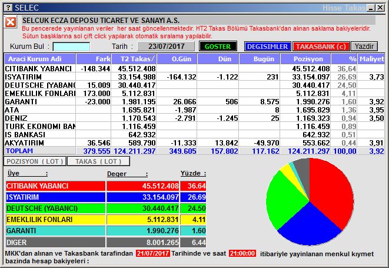Click the time label 21:00:00
389x268 pixels.
pyautogui.click(x=242, y=253)
